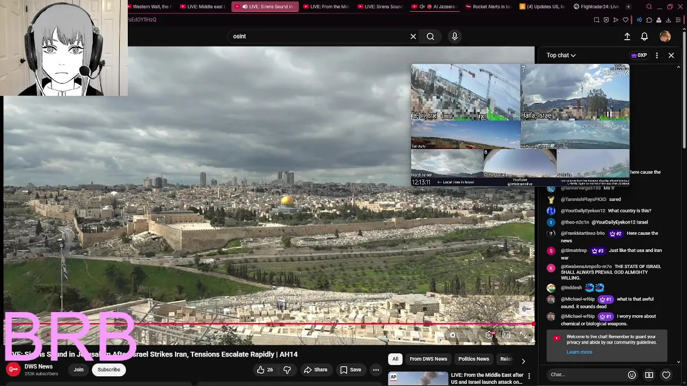Select From DWS News filter chip
This screenshot has width=687, height=386.
coord(428,359)
